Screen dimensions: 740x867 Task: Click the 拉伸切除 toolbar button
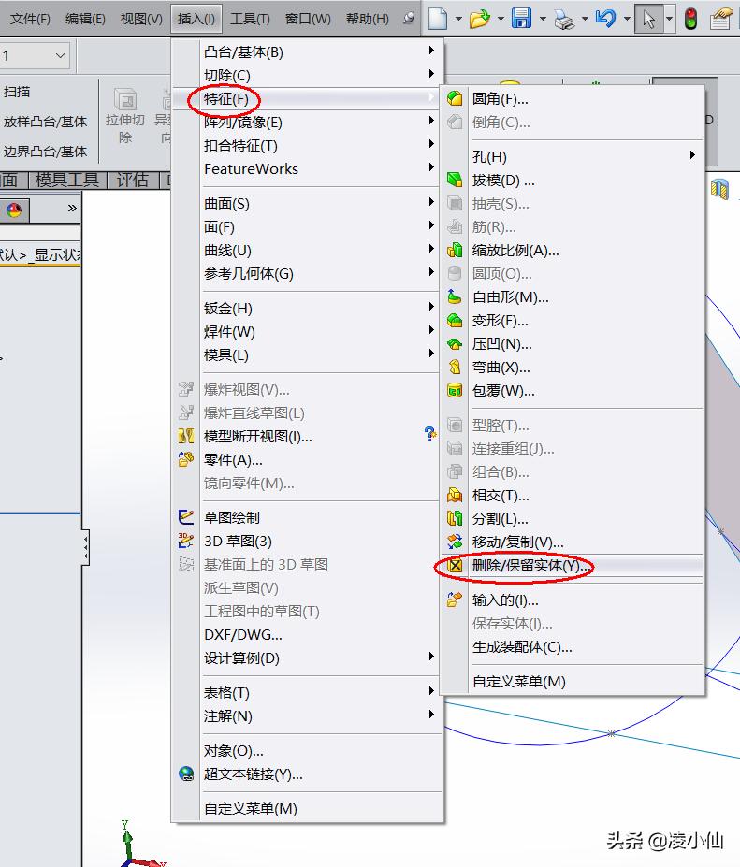point(125,115)
